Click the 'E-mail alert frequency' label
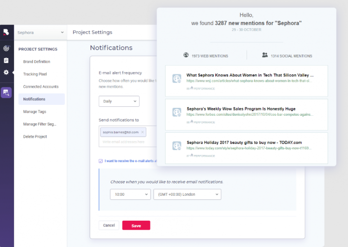Image resolution: width=348 pixels, height=247 pixels. 120,73
